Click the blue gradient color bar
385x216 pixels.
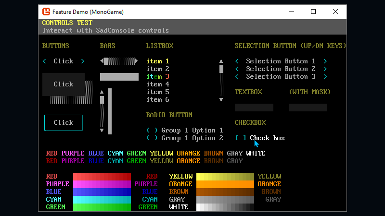pyautogui.click(x=102, y=192)
